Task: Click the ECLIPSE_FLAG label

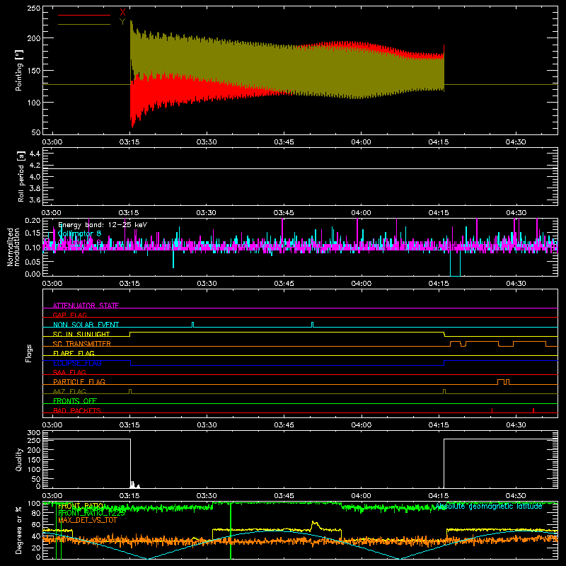Action: pyautogui.click(x=77, y=363)
